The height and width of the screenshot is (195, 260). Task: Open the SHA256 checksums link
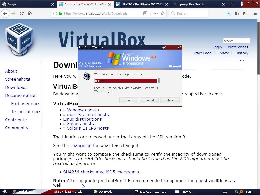tap(83, 172)
